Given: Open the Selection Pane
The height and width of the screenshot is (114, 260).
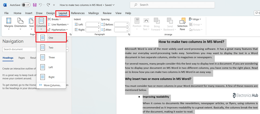Looking at the screenshot, I should 182,24.
